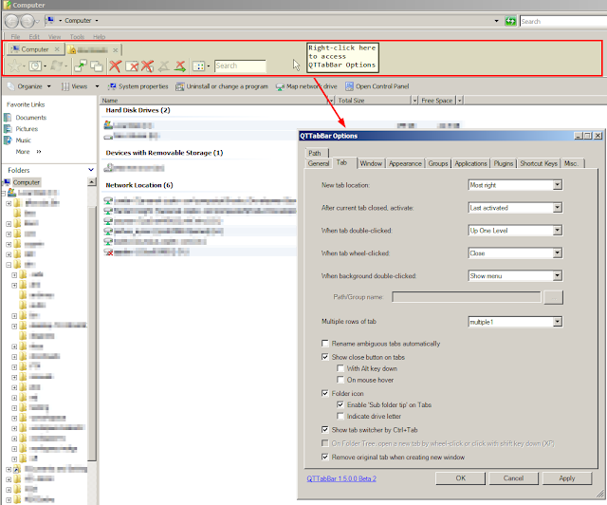Expand More favorite links
The height and width of the screenshot is (505, 607).
(28, 152)
